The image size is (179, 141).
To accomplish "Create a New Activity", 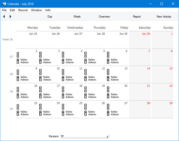I will (164, 17).
